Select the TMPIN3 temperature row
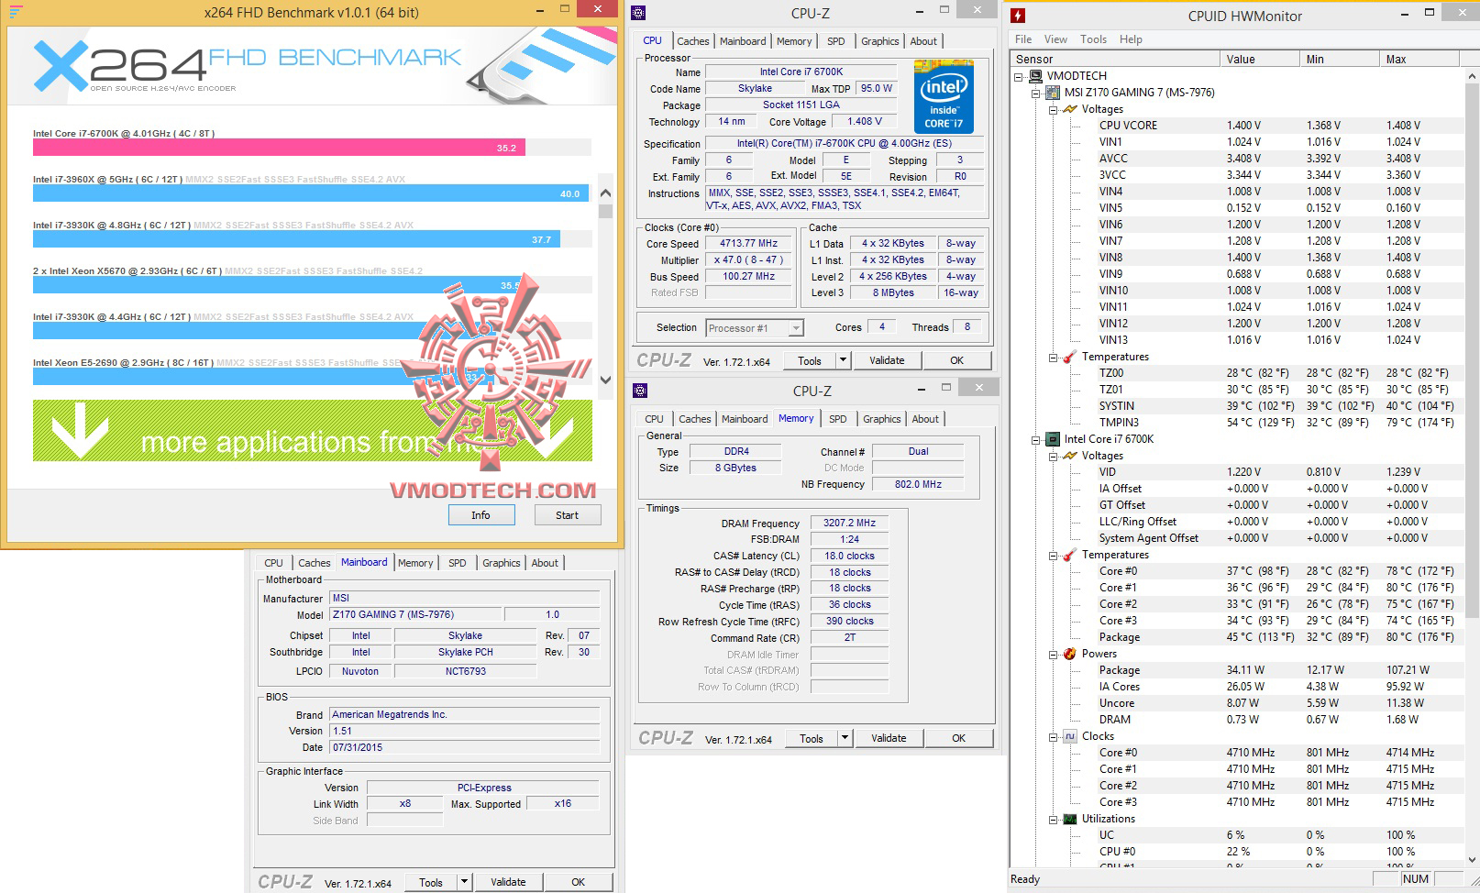1480x893 pixels. point(1279,423)
